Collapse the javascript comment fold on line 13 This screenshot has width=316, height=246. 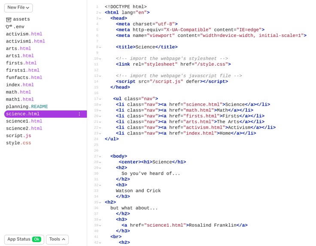pos(100,76)
